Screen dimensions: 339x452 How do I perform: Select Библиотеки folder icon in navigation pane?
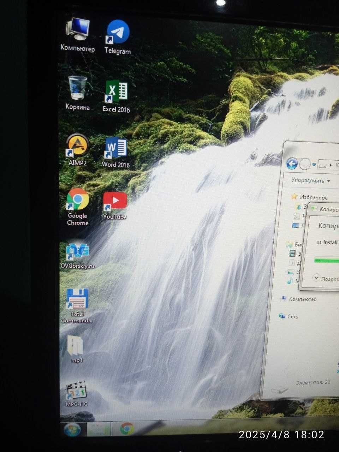[x=289, y=244]
